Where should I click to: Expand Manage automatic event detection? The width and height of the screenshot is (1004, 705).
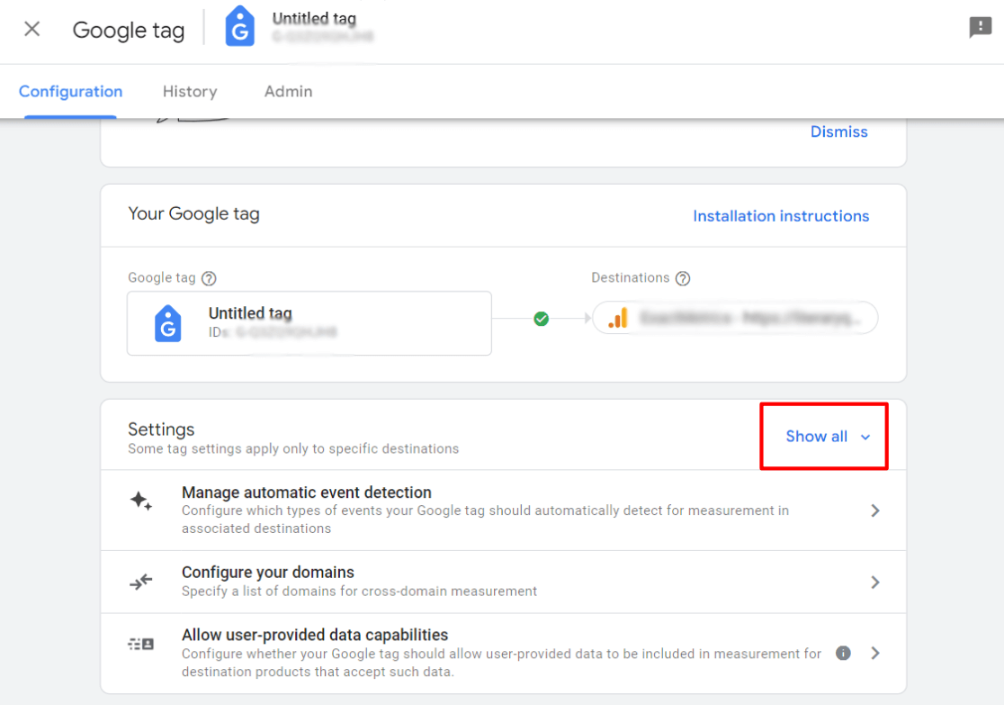pyautogui.click(x=874, y=510)
